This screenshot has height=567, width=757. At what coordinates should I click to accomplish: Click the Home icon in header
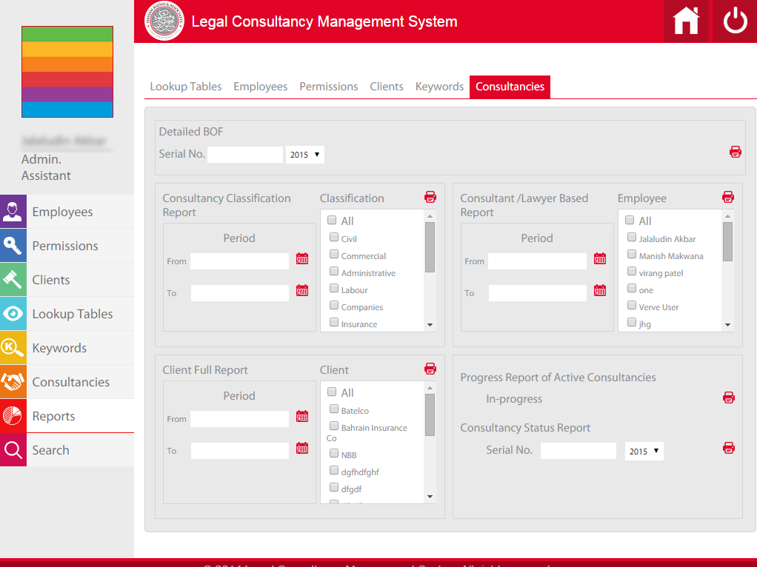pyautogui.click(x=686, y=21)
